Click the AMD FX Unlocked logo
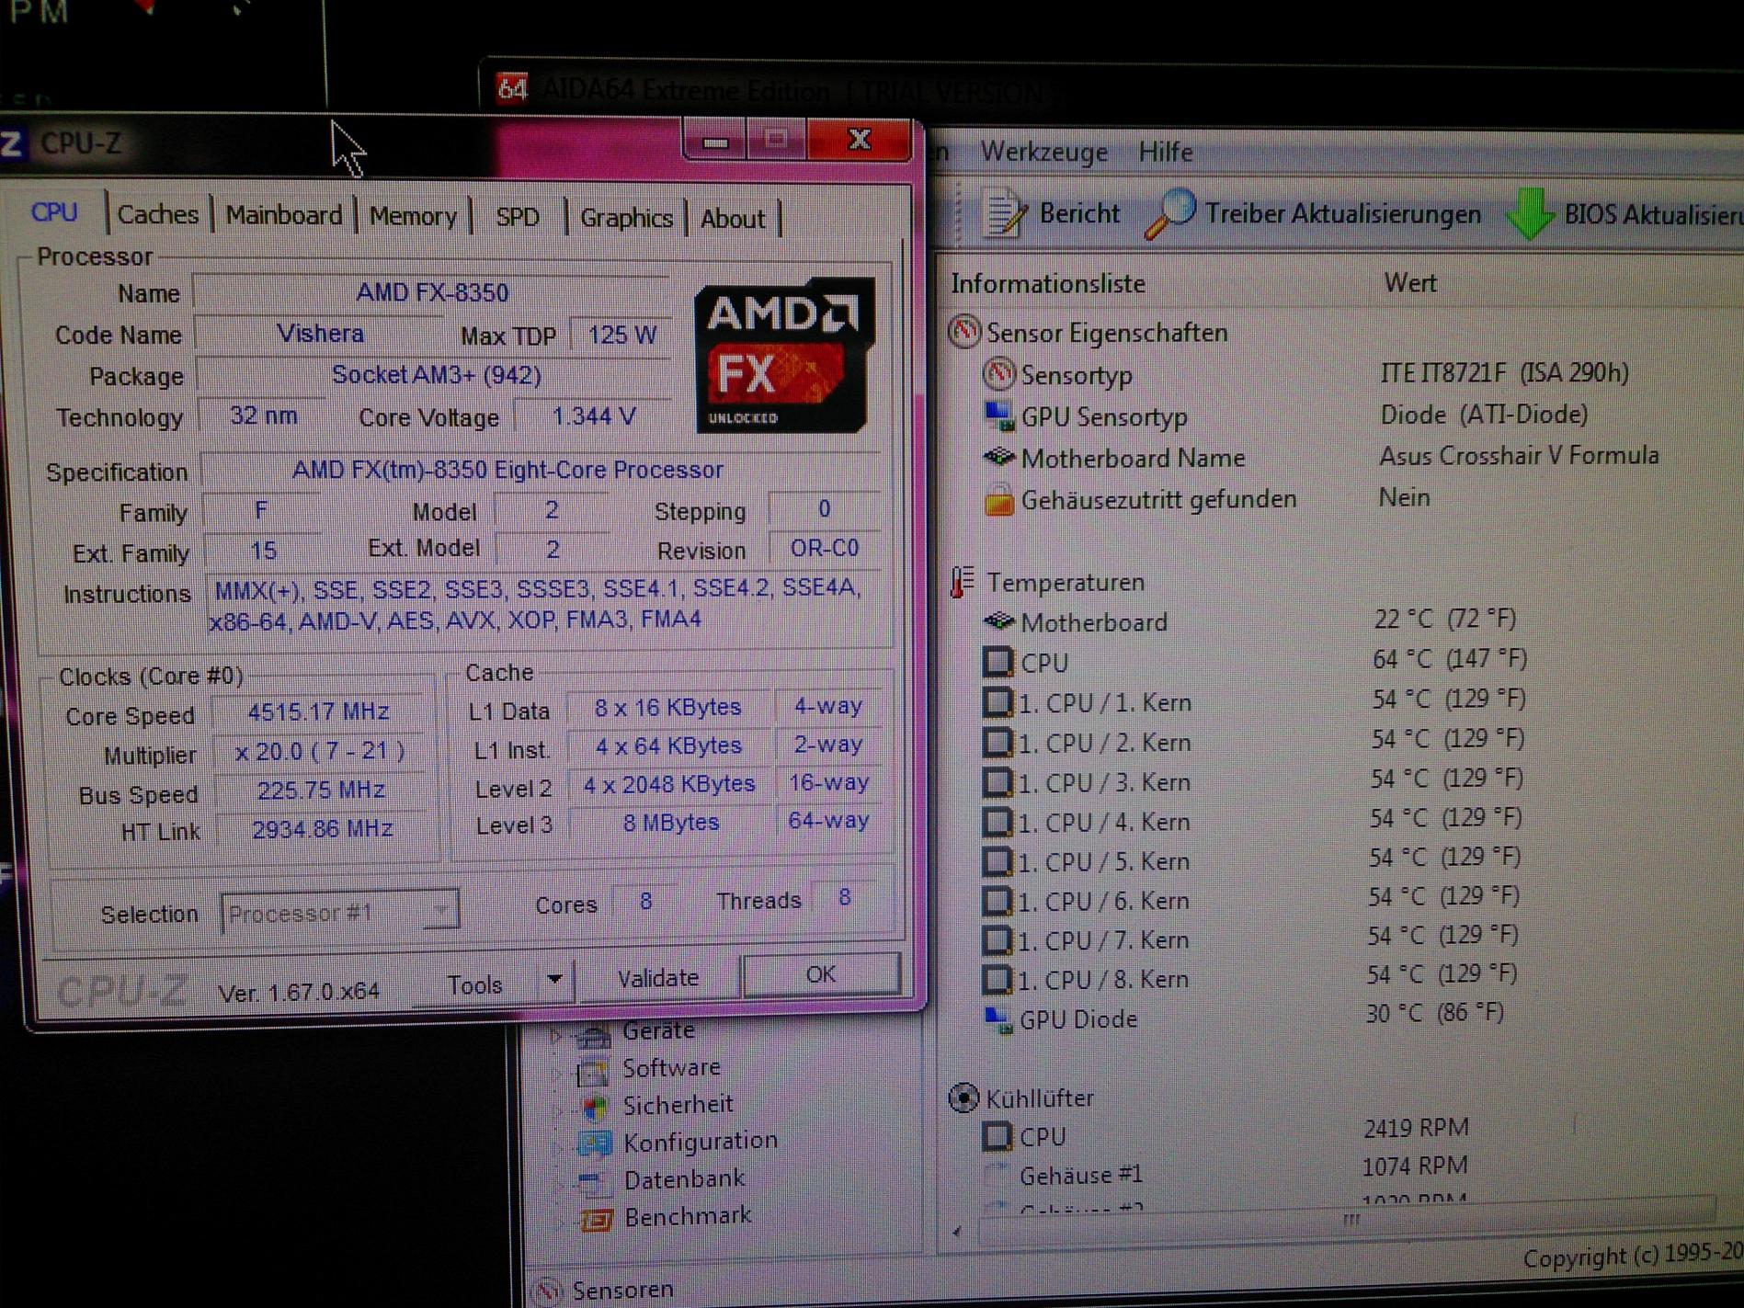 pyautogui.click(x=783, y=356)
